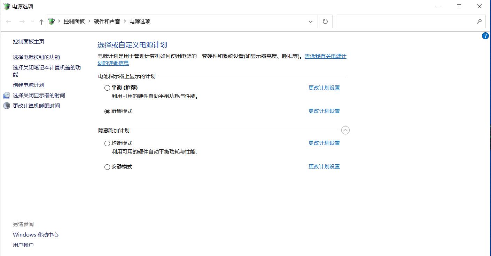Open 选择关闭笔记本计算机盖的功能
491x256 pixels.
pos(47,71)
